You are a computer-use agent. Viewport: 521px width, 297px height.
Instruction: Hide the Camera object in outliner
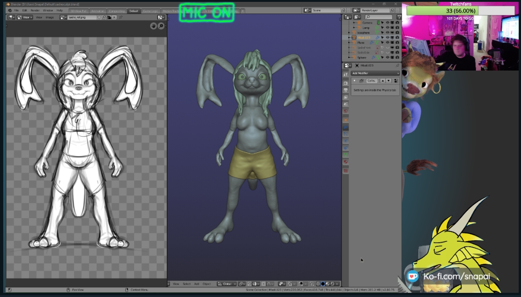pyautogui.click(x=387, y=23)
